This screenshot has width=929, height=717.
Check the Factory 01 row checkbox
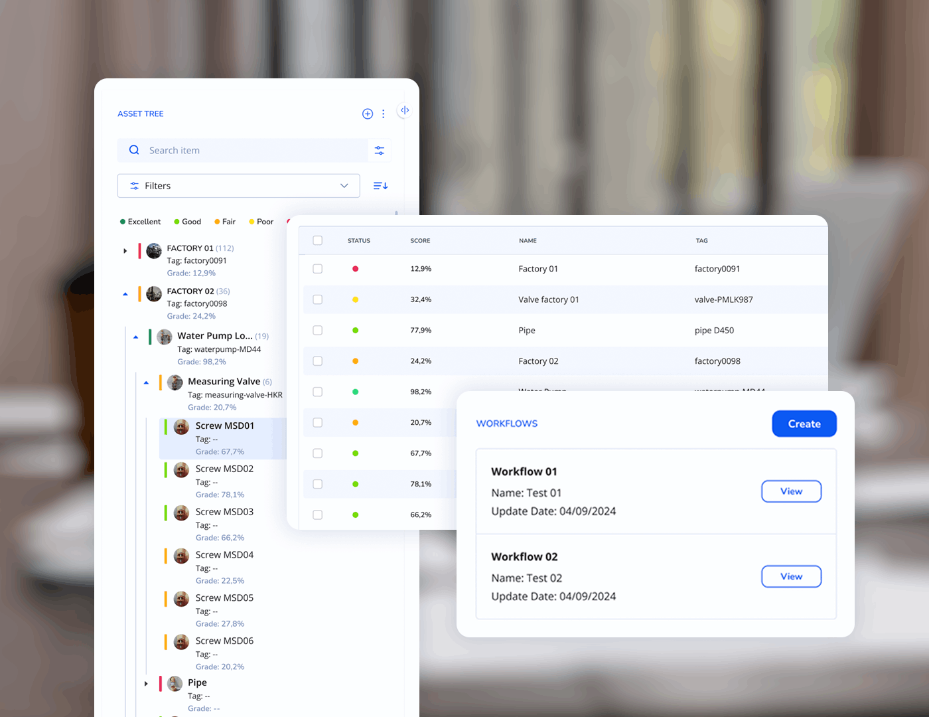coord(317,269)
